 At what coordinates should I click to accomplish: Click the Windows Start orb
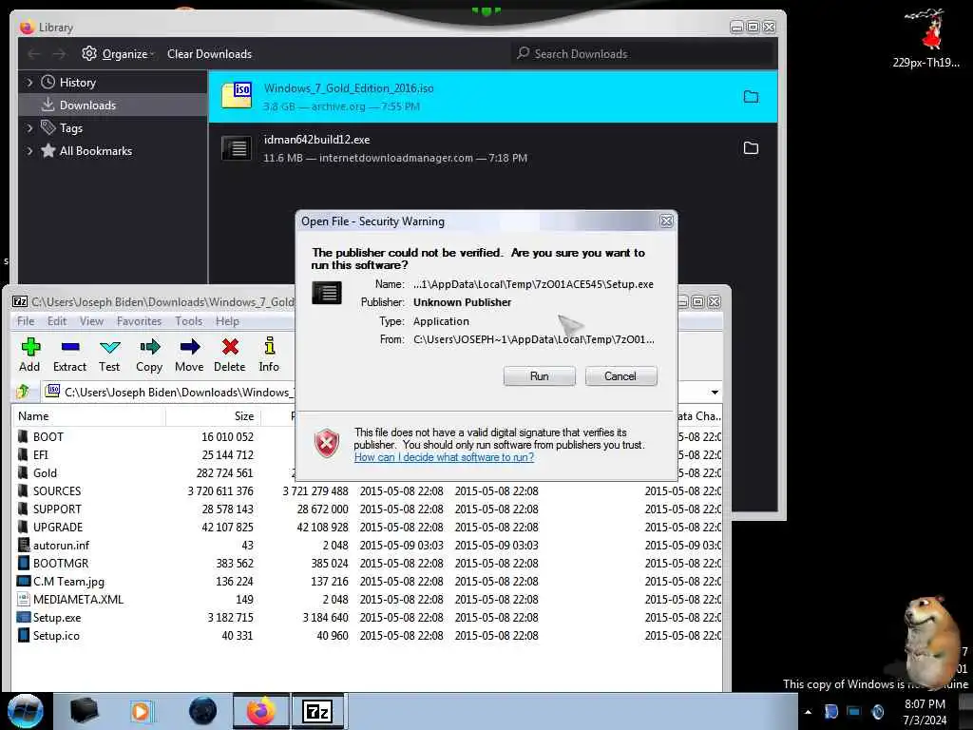click(26, 711)
